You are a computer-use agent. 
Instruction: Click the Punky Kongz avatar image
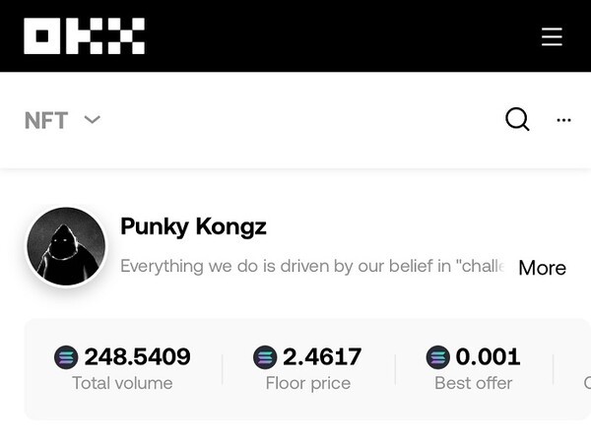(x=66, y=246)
